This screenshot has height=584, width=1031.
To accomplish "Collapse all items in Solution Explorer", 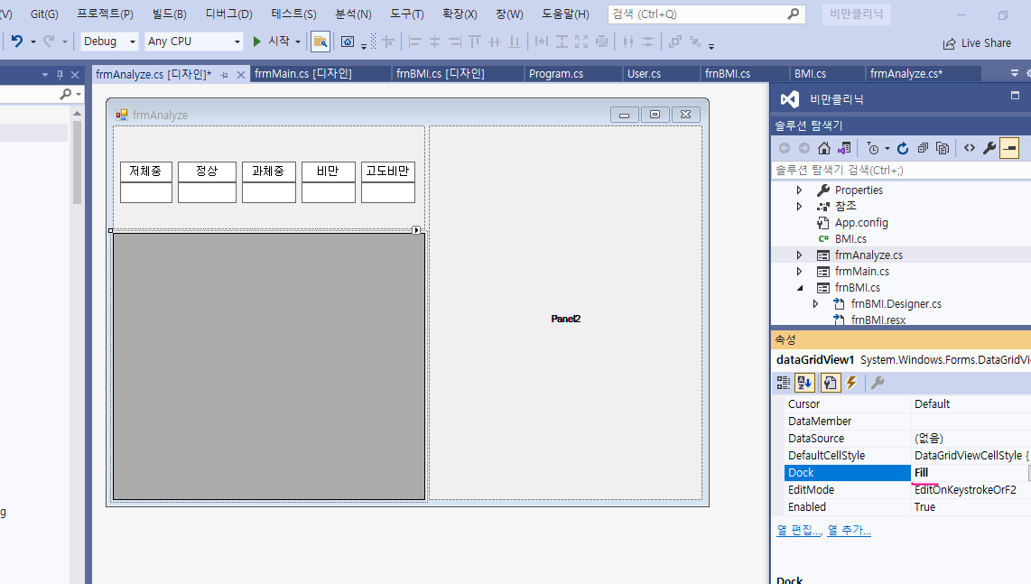I will [x=924, y=148].
